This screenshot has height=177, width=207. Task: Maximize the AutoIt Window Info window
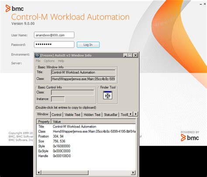[x=130, y=56]
